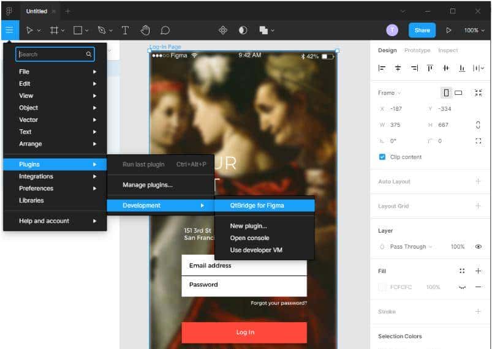Viewport: 492px width, 349px height.
Task: Open the View submenu
Action: pyautogui.click(x=55, y=96)
